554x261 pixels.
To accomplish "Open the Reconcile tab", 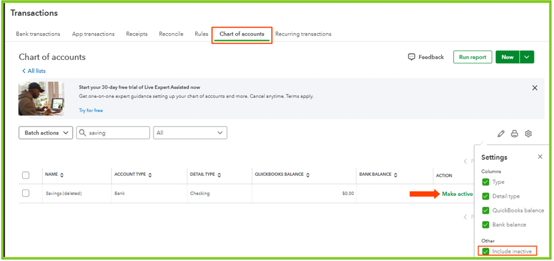I will pyautogui.click(x=171, y=34).
